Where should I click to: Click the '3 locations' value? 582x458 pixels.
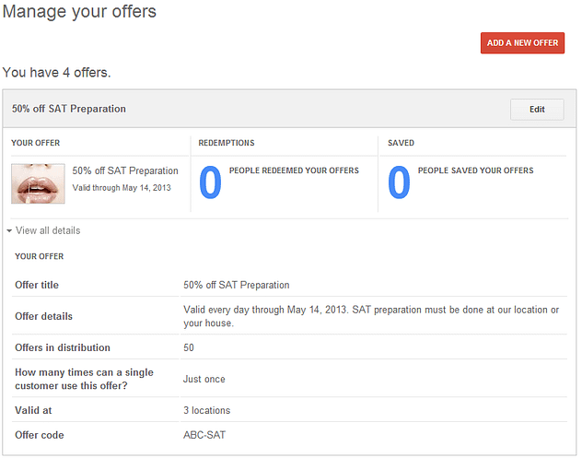(x=207, y=410)
